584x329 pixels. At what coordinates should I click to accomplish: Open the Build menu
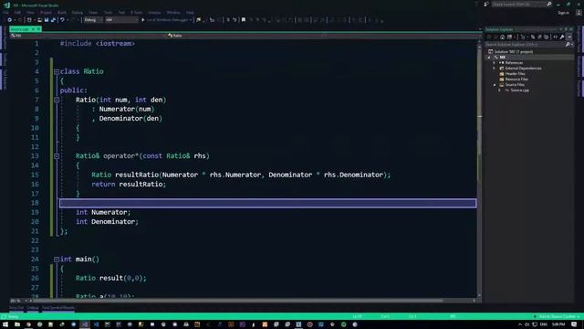pos(62,12)
